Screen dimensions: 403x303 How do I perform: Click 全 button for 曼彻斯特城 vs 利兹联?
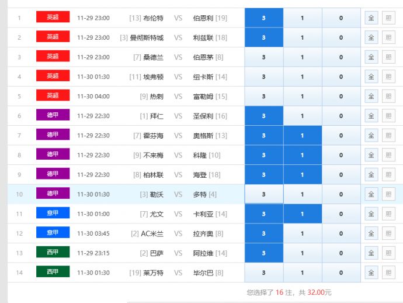(371, 37)
